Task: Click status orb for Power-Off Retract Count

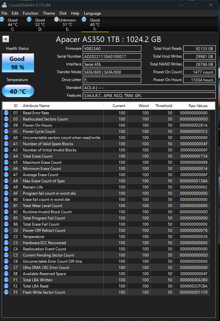Action: point(6,230)
